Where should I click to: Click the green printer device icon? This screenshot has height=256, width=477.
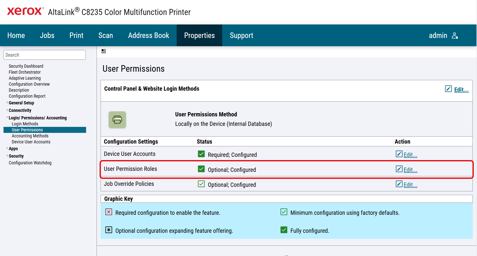tap(117, 120)
